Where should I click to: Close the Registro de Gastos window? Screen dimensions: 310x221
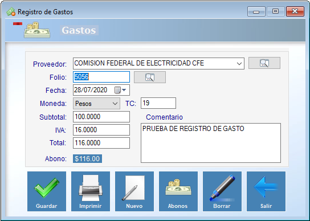(295, 11)
